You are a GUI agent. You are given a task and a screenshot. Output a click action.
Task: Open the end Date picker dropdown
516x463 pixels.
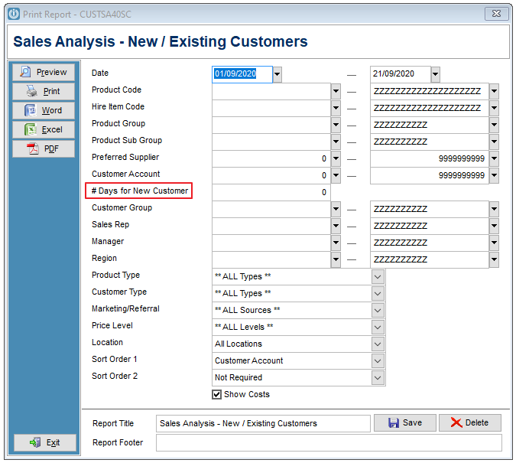click(435, 74)
